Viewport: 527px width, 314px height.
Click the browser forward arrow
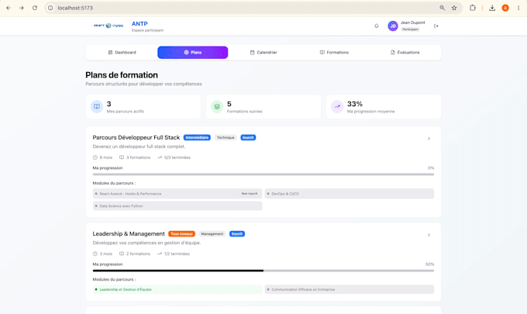point(22,8)
